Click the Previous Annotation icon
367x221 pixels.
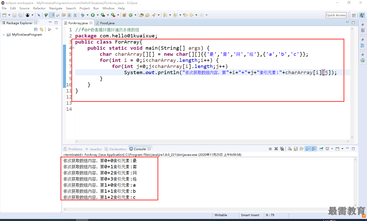pyautogui.click(x=175, y=15)
